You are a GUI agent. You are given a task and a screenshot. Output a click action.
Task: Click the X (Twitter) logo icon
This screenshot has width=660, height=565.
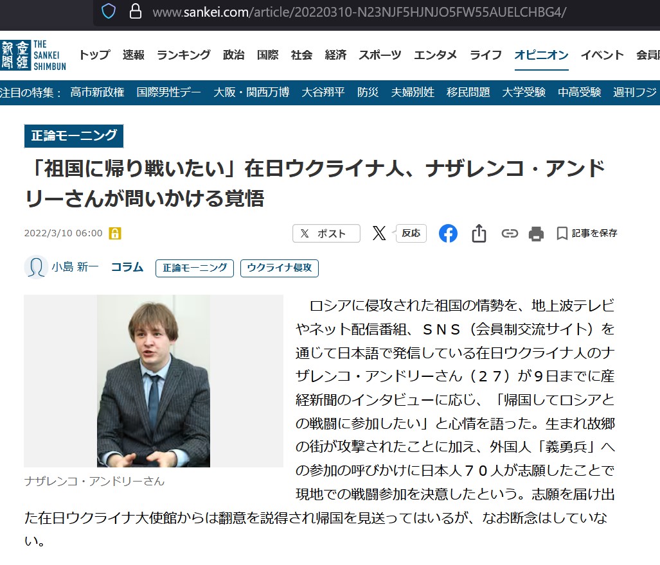[379, 233]
